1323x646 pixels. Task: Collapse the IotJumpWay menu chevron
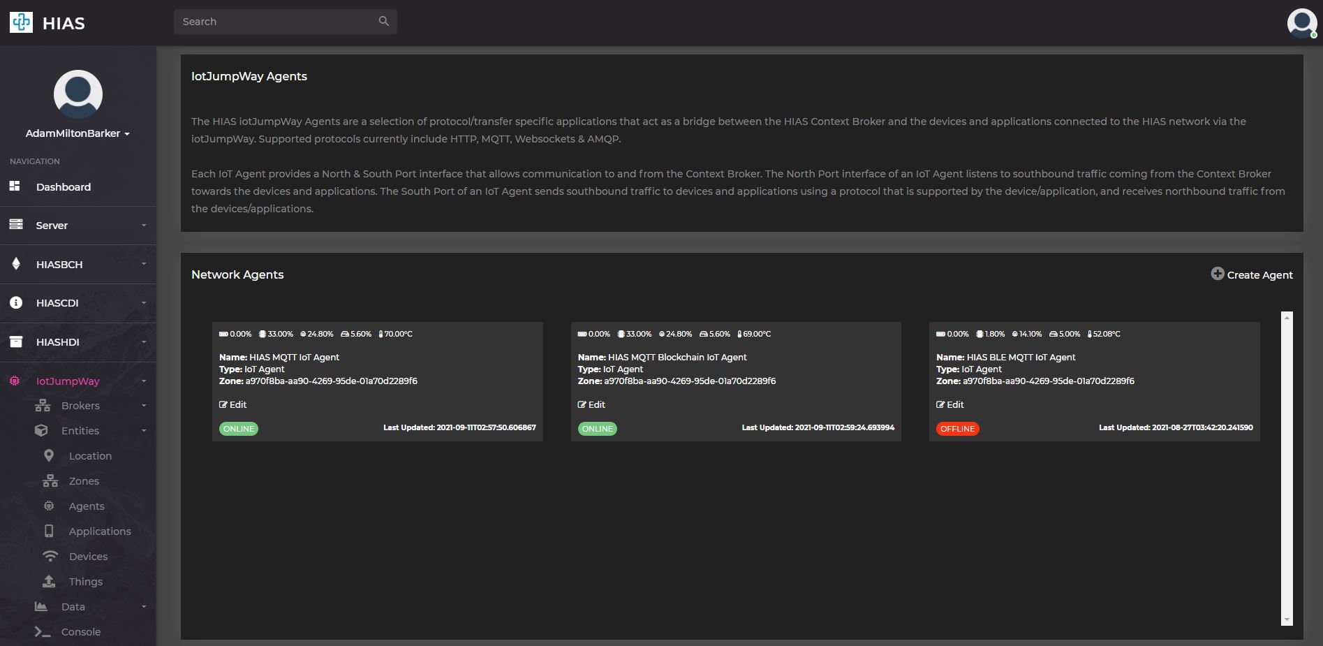pyautogui.click(x=144, y=381)
